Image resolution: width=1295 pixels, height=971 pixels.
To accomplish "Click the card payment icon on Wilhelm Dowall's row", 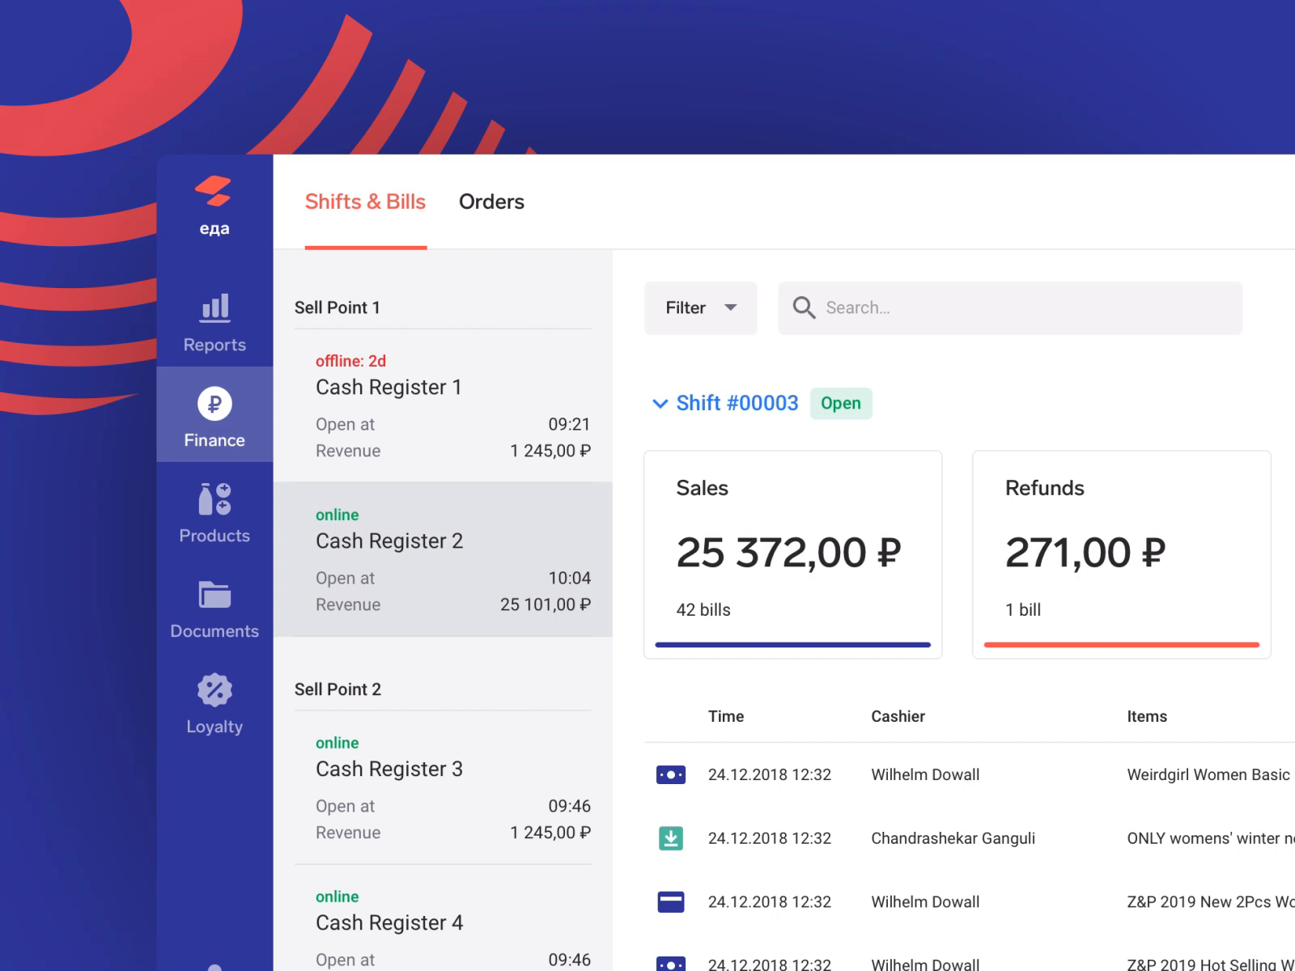I will [x=670, y=901].
